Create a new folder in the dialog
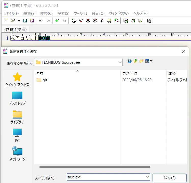This screenshot has width=191, height=183. pyautogui.click(x=141, y=61)
